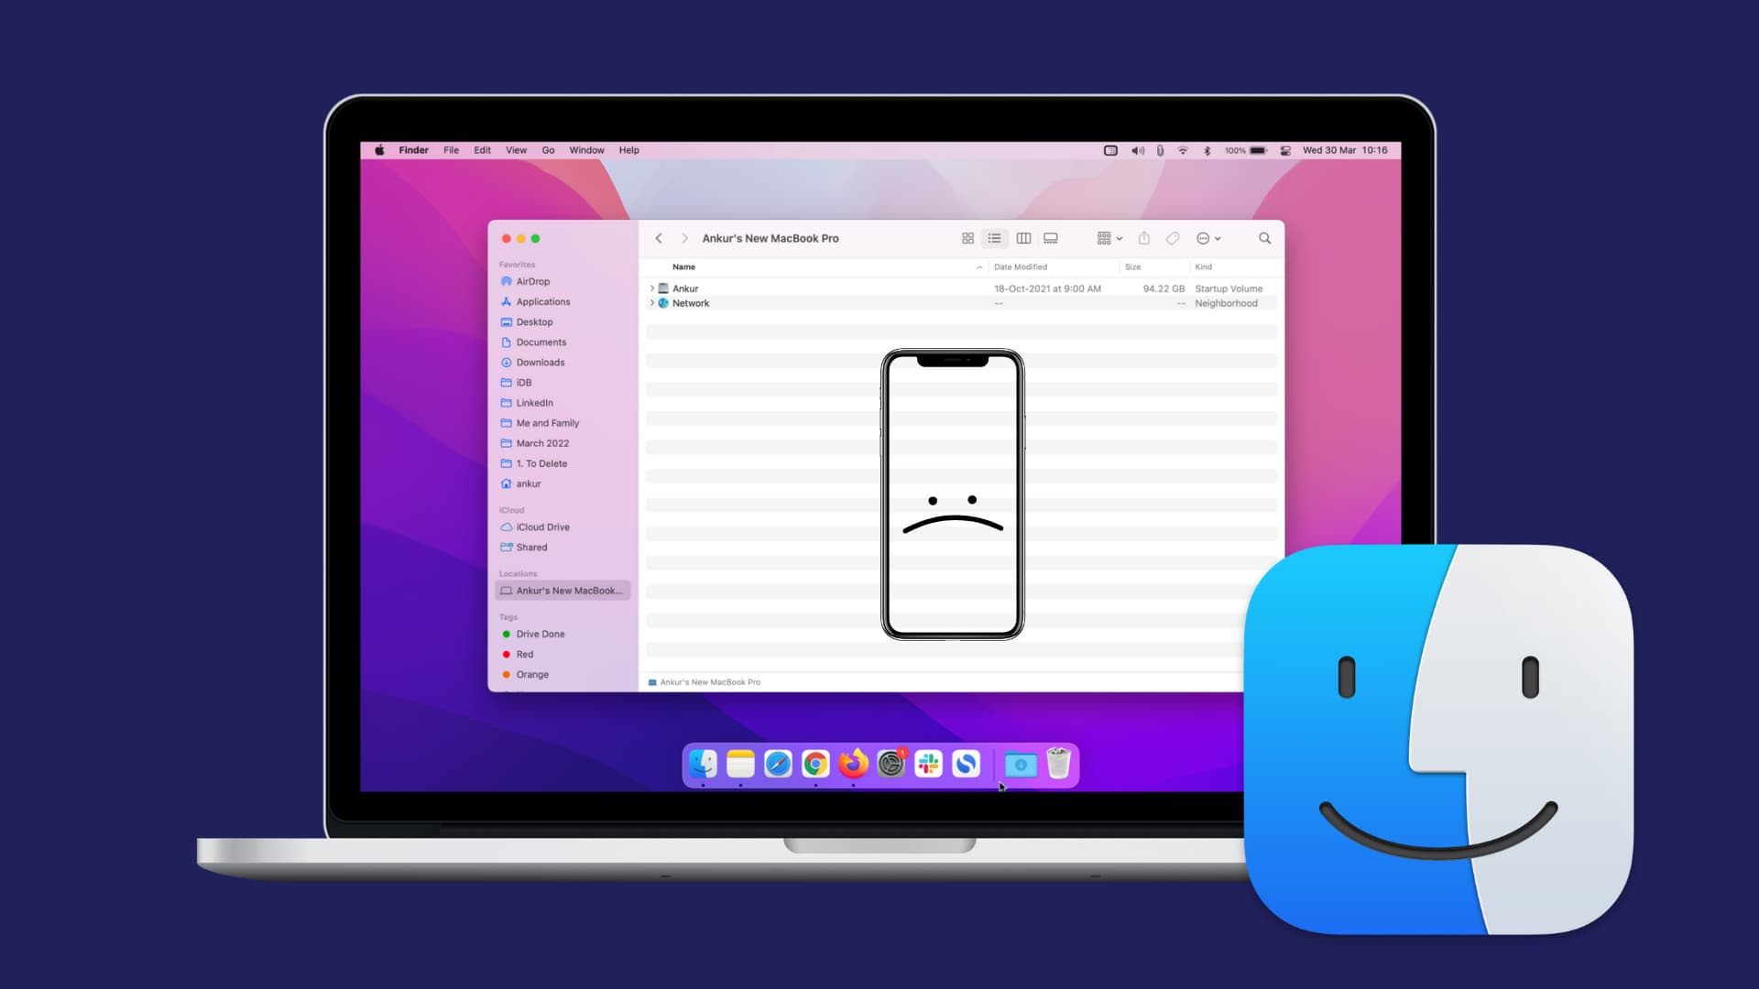Click the Search button in Finder toolbar
Image resolution: width=1759 pixels, height=989 pixels.
coord(1265,238)
